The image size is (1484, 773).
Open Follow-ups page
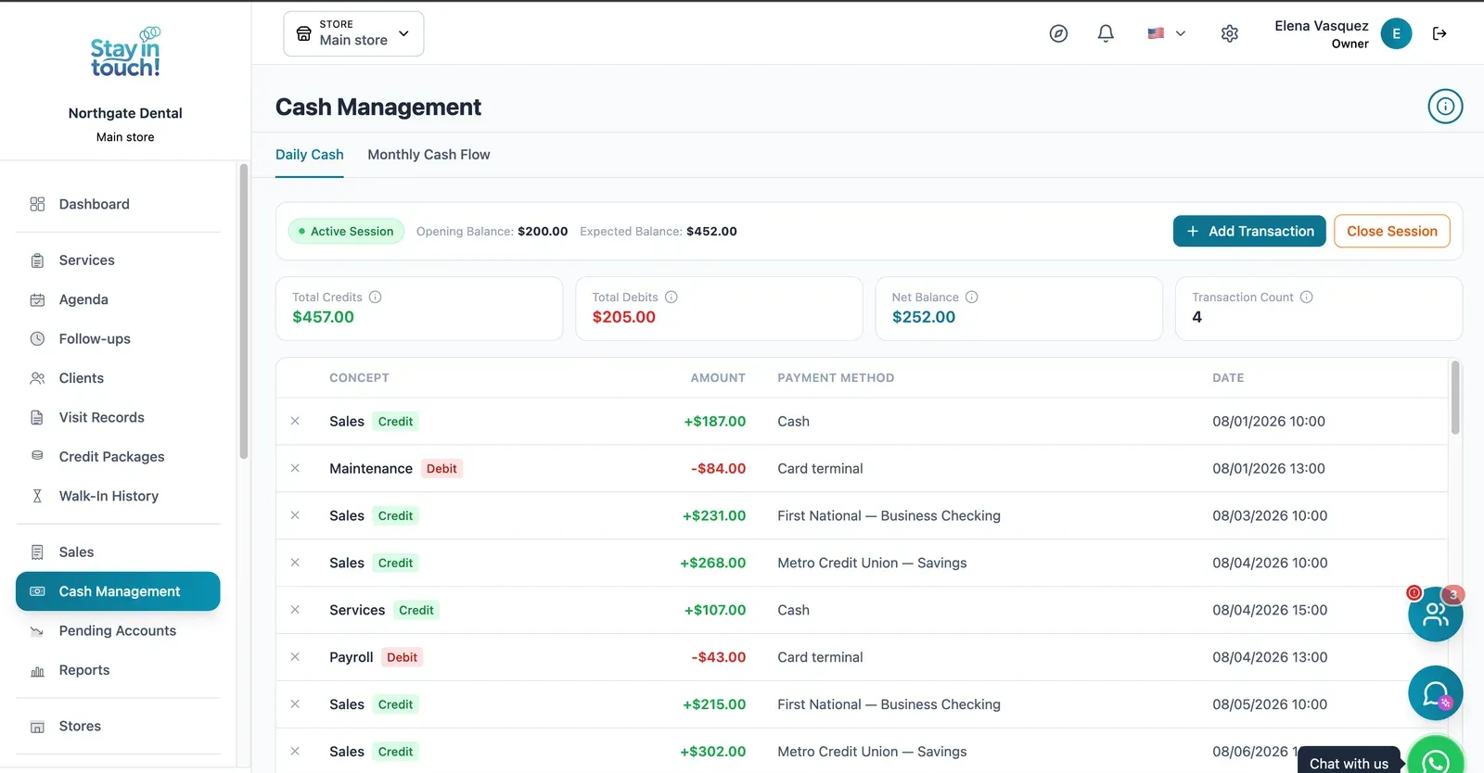(118, 339)
